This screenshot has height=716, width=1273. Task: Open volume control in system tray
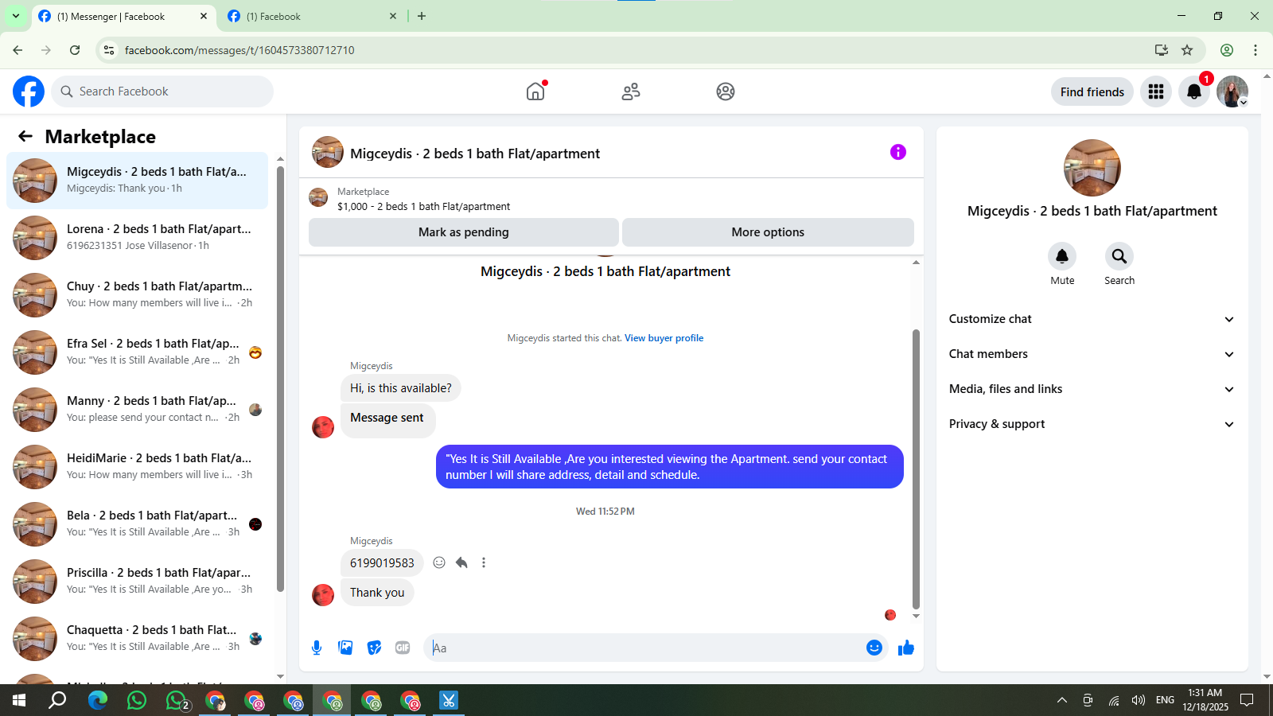click(1139, 700)
